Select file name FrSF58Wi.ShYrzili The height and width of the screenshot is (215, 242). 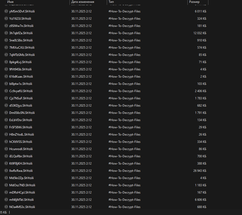(x=21, y=127)
